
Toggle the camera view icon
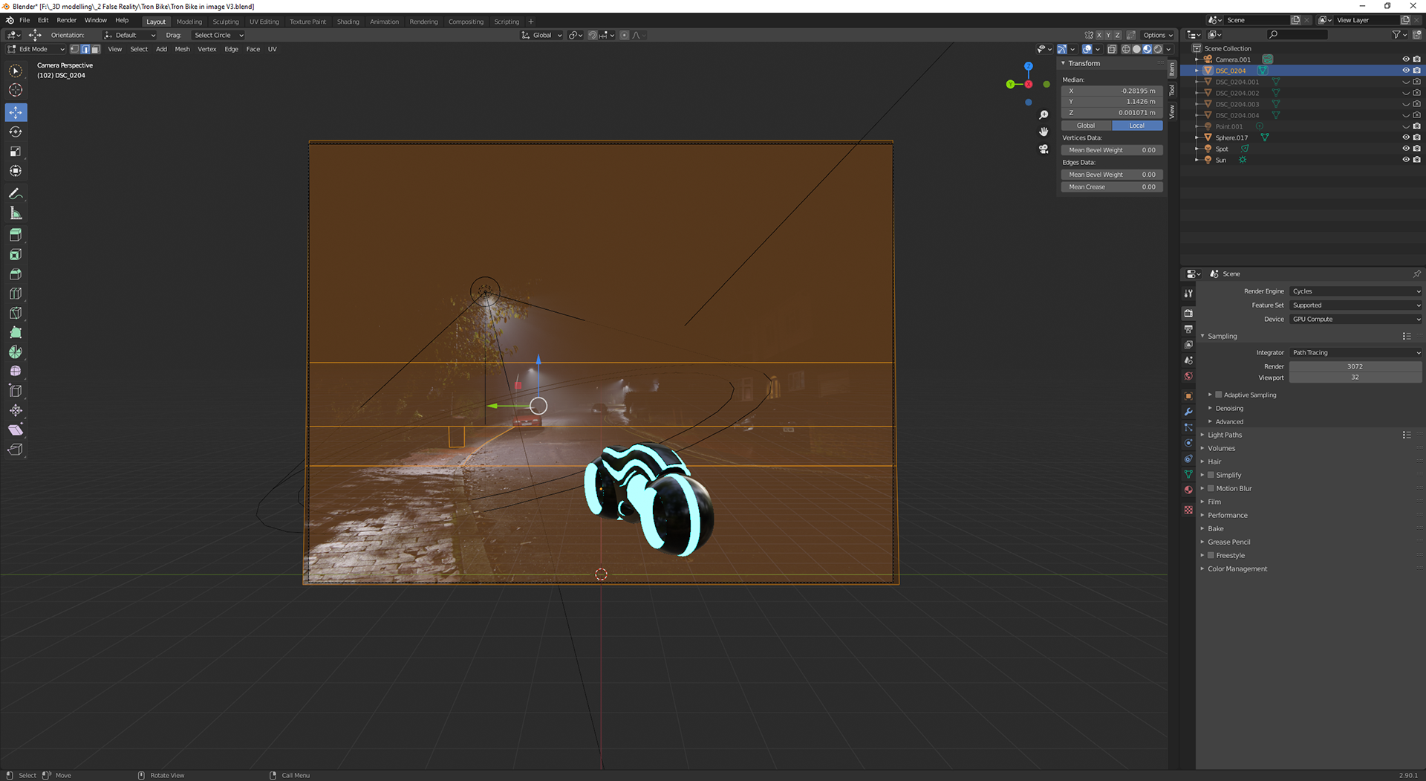tap(1044, 149)
